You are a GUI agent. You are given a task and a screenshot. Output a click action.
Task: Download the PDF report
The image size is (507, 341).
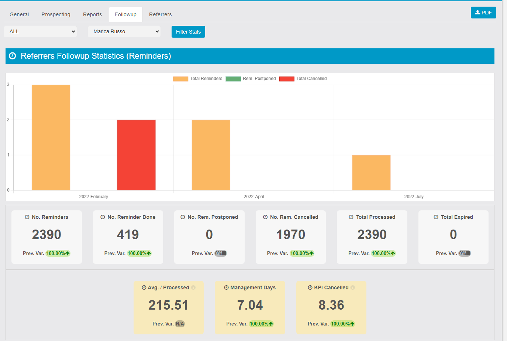[x=483, y=13]
